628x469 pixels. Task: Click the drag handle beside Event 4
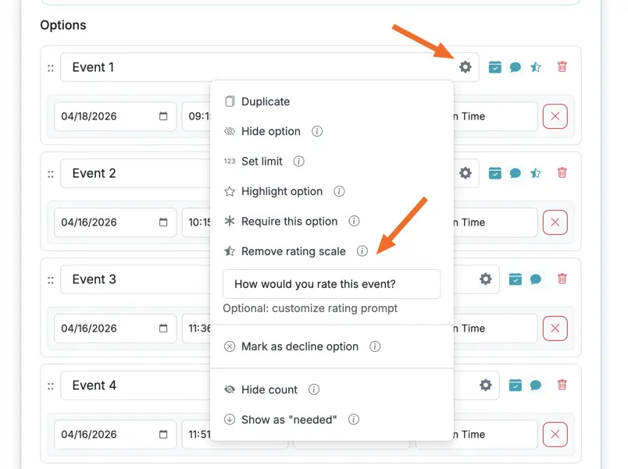coord(51,386)
